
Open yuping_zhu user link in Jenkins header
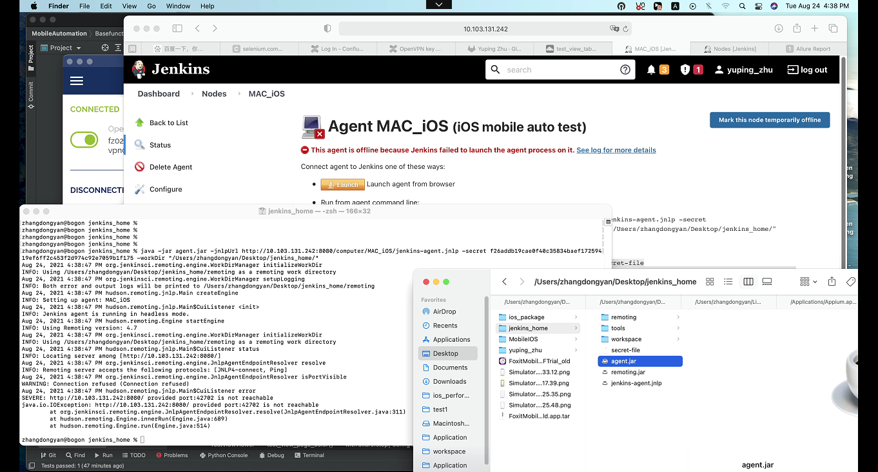click(743, 70)
